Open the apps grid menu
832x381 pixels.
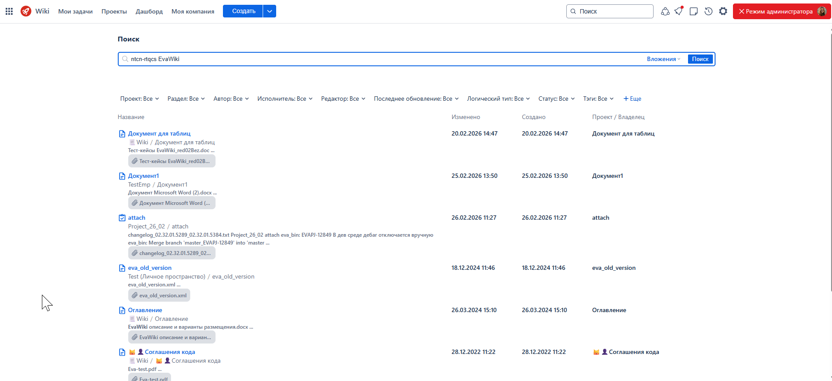pos(9,11)
